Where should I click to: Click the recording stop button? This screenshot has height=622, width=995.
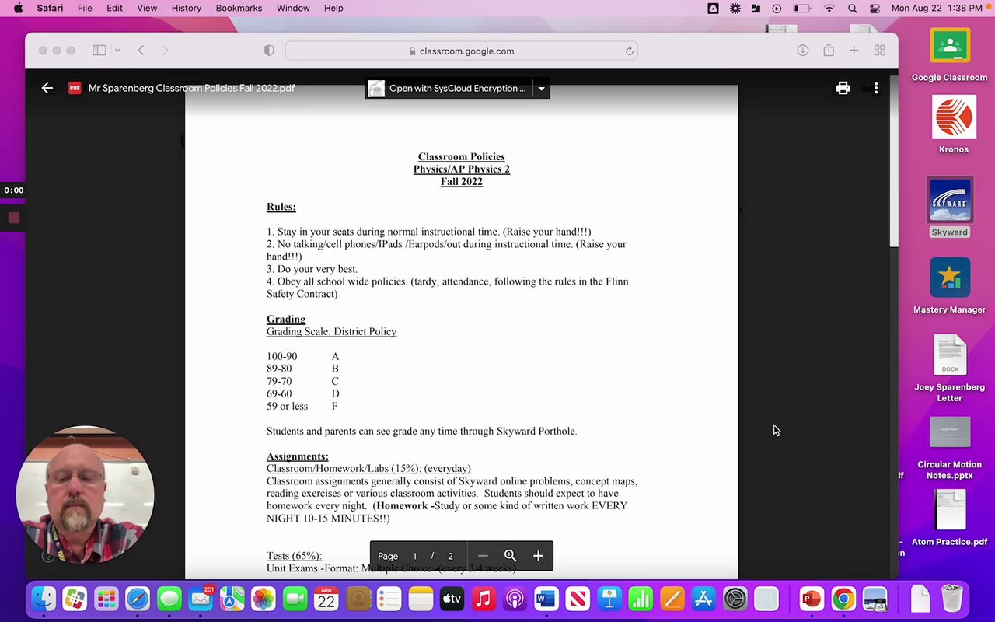13,218
